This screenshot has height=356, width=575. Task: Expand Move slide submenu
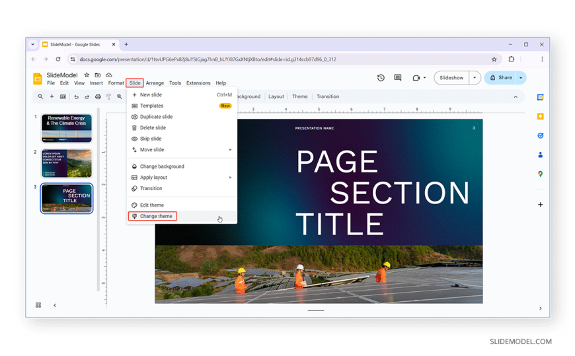[x=230, y=149]
